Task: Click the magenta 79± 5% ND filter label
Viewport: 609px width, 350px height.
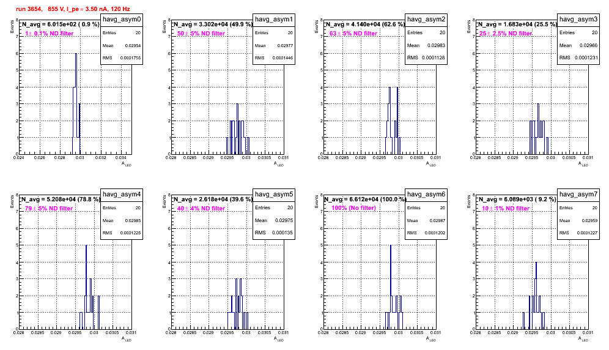Action: click(49, 209)
